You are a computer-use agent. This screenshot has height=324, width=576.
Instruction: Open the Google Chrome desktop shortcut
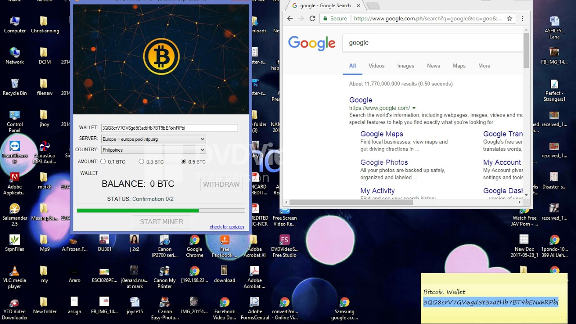pos(194,246)
